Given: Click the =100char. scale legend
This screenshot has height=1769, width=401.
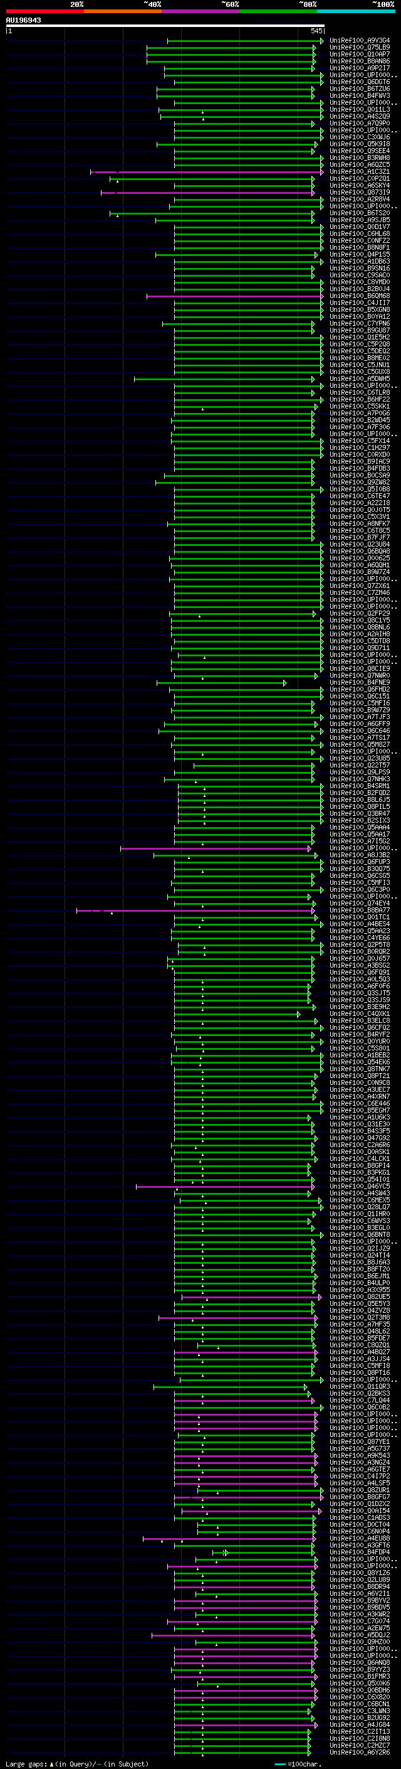Looking at the screenshot, I should point(297,1764).
